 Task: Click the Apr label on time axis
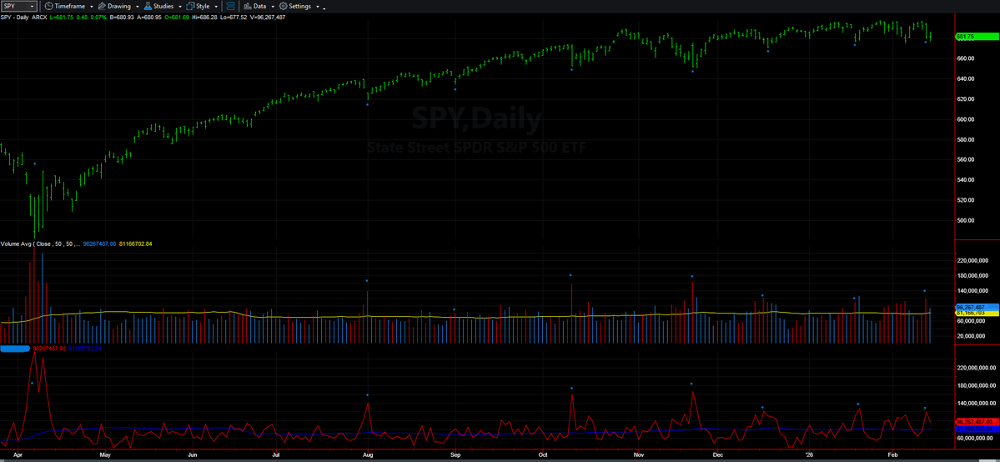[18, 455]
